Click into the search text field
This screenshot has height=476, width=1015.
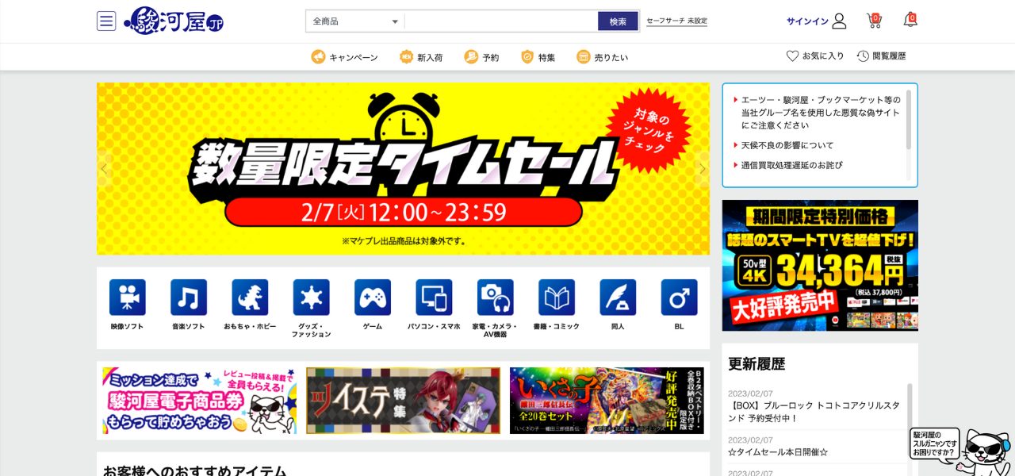[x=501, y=21]
